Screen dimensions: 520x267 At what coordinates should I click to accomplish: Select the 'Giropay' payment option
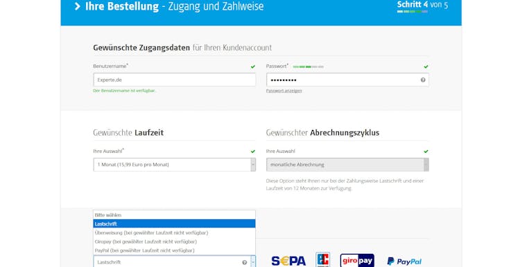point(175,241)
